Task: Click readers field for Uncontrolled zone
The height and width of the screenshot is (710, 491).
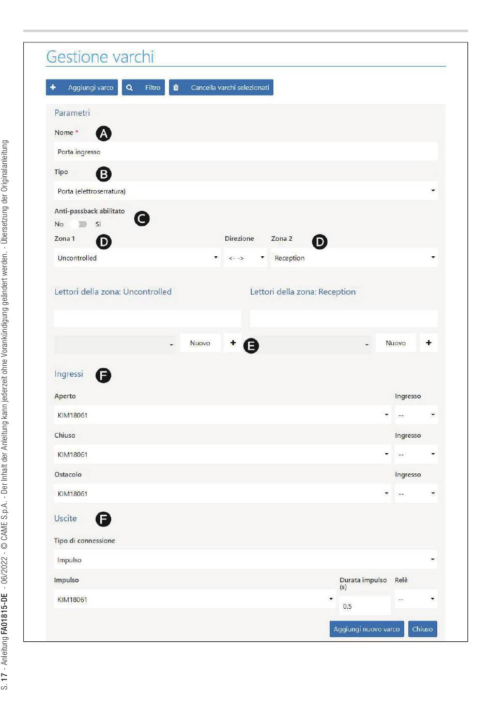Action: tap(147, 318)
